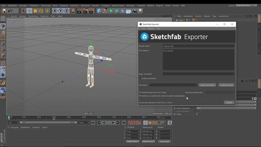261x147 pixels.
Task: Open the Farbe aktivieren dropdown
Action: 226,108
